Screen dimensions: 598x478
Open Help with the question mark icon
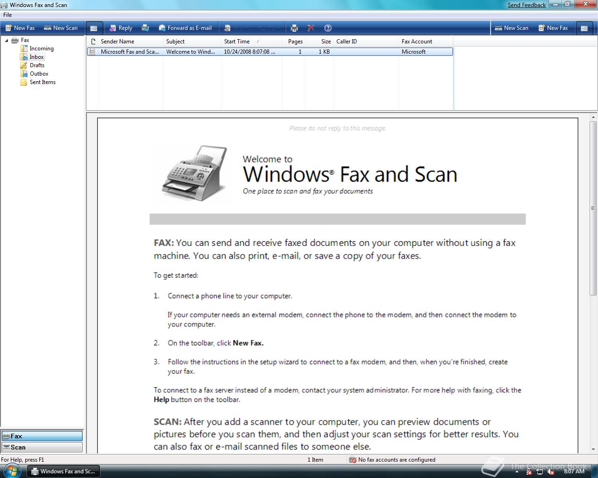coord(328,28)
